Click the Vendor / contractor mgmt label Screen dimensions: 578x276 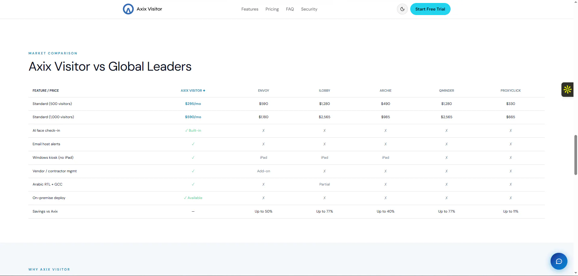pyautogui.click(x=55, y=171)
